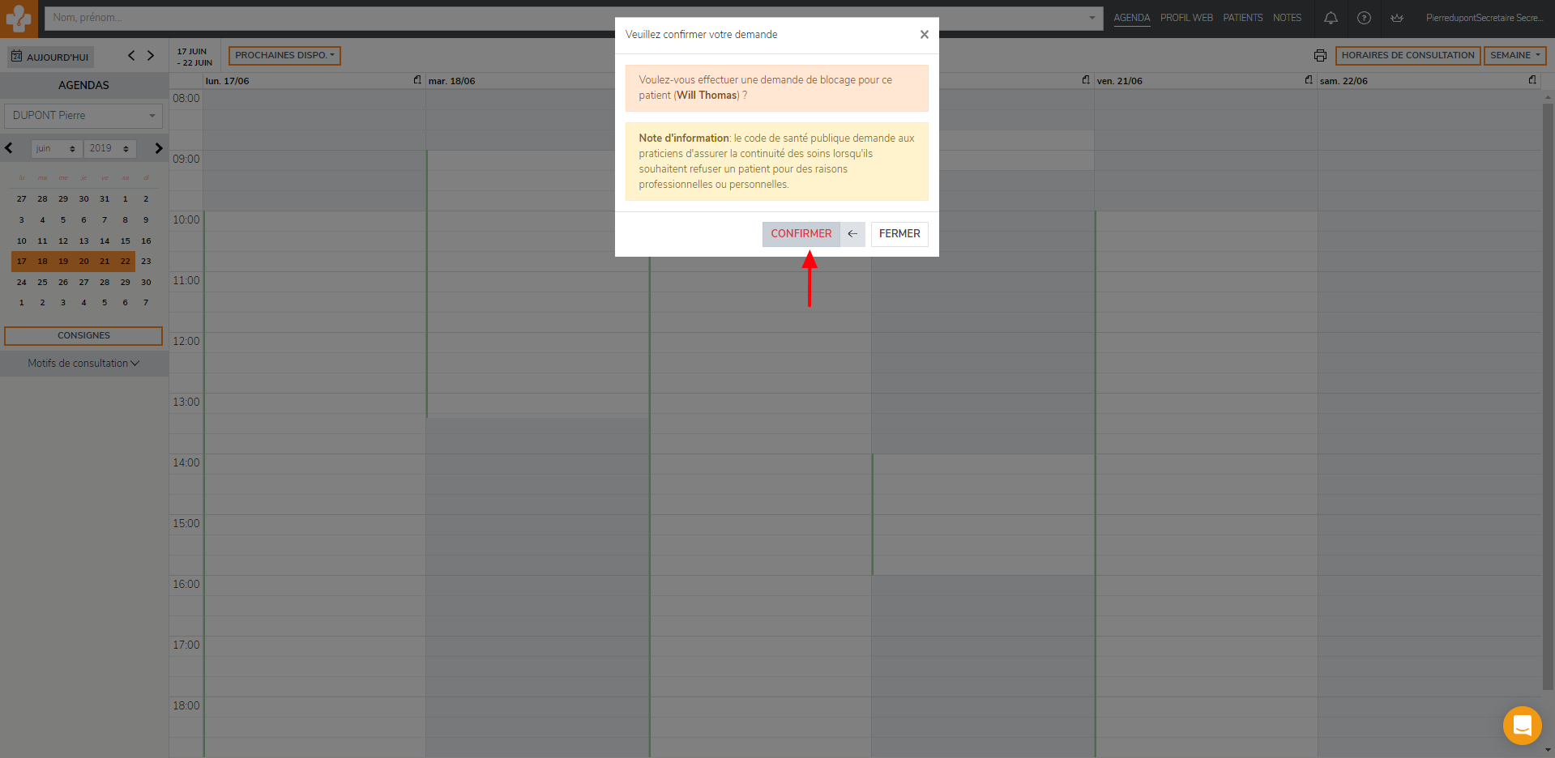Click the CONFIRMER button in the dialog

tap(801, 234)
